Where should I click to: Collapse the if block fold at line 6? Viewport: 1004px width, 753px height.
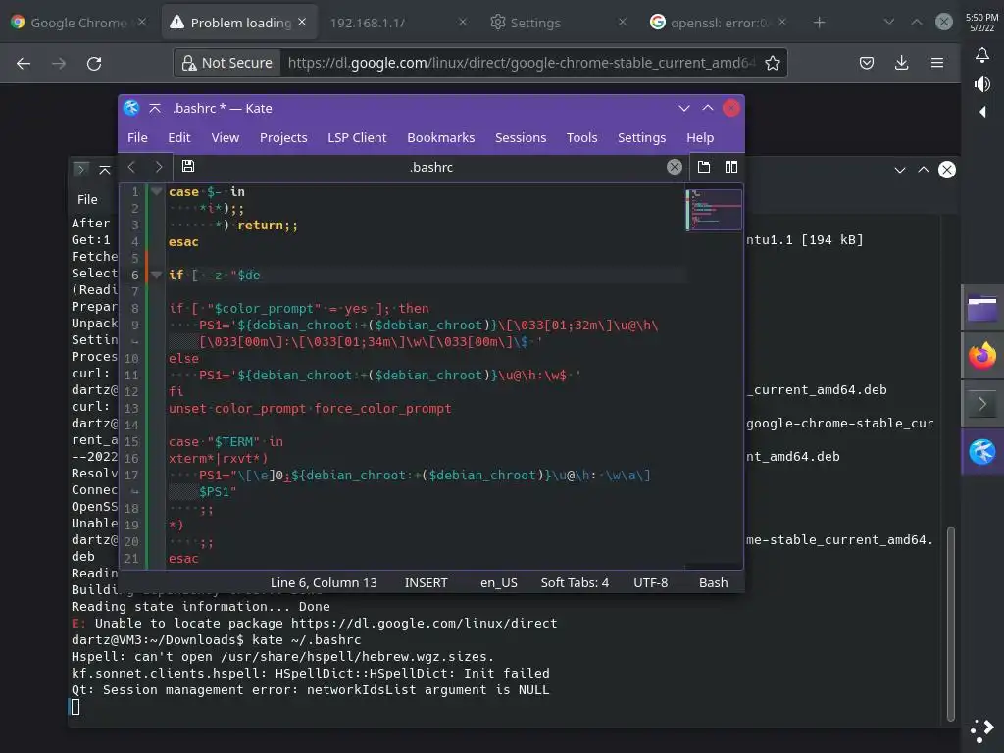coord(156,275)
